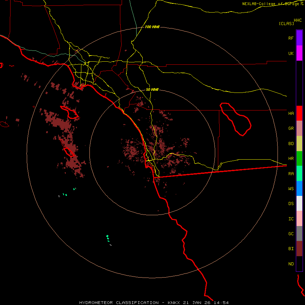The width and height of the screenshot is (305, 305).
Task: Click the "[CLAS]" units label
Action: pos(286,23)
